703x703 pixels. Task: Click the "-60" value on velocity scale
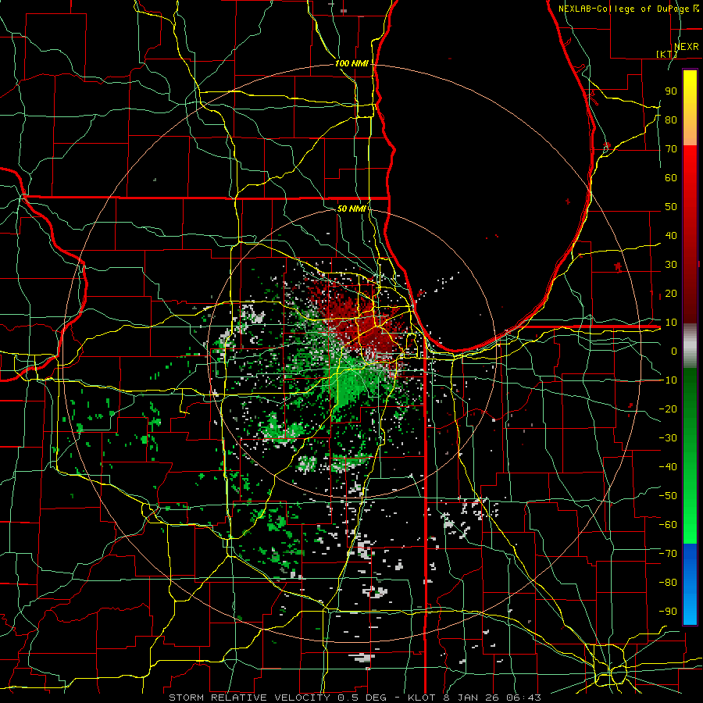(x=668, y=525)
